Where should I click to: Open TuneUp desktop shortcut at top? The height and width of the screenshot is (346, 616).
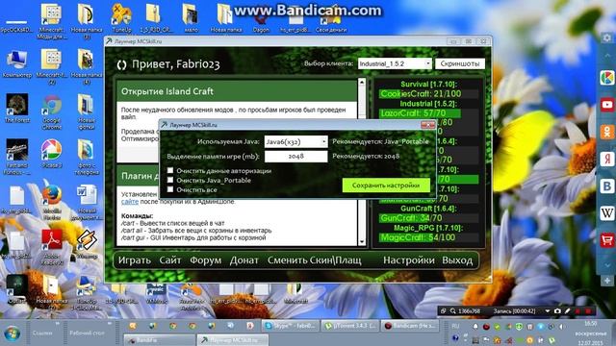click(122, 17)
